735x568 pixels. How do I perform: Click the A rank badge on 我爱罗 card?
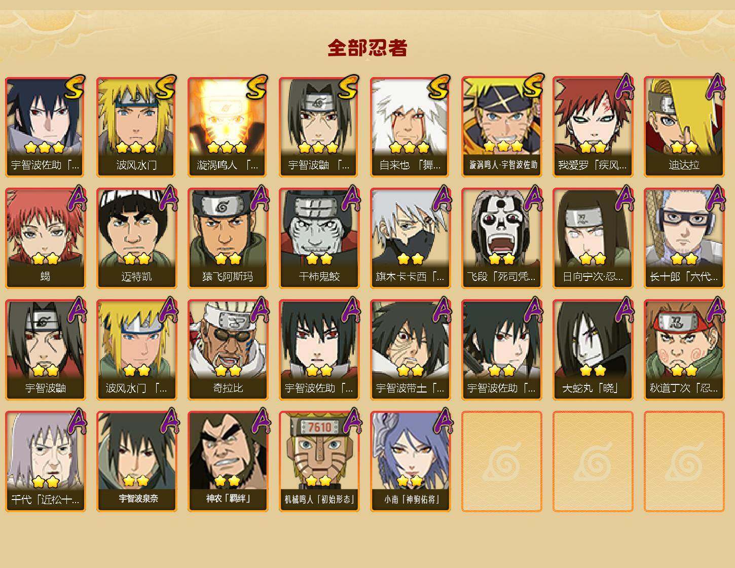click(x=625, y=87)
